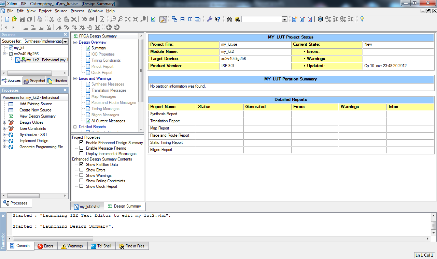Collapse the Errors and Warnings section
The width and height of the screenshot is (437, 259).
pos(75,78)
